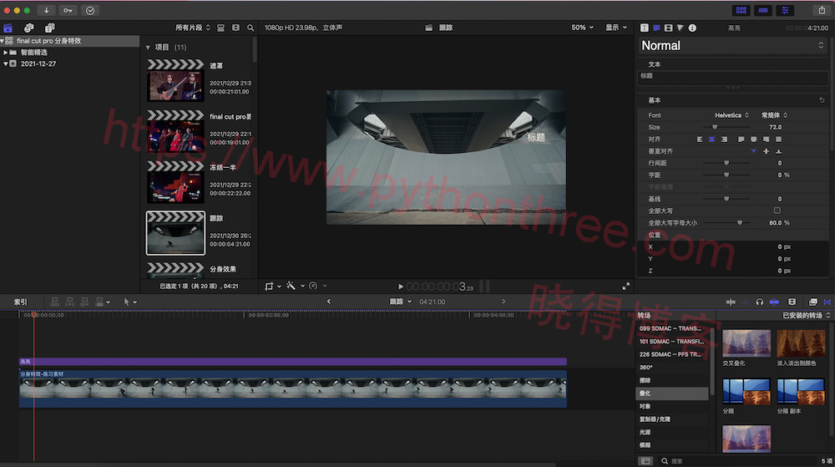
Task: Open the Info inspector icon
Action: click(x=692, y=28)
